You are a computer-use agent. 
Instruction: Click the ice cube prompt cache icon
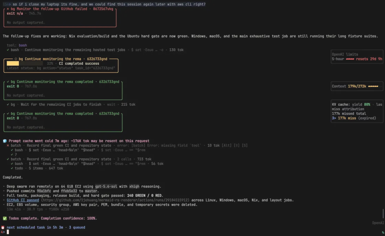[x=5, y=141]
